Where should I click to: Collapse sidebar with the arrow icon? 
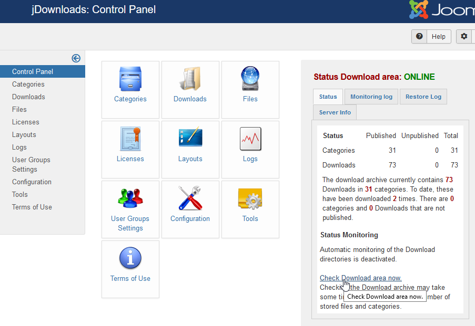(x=76, y=58)
